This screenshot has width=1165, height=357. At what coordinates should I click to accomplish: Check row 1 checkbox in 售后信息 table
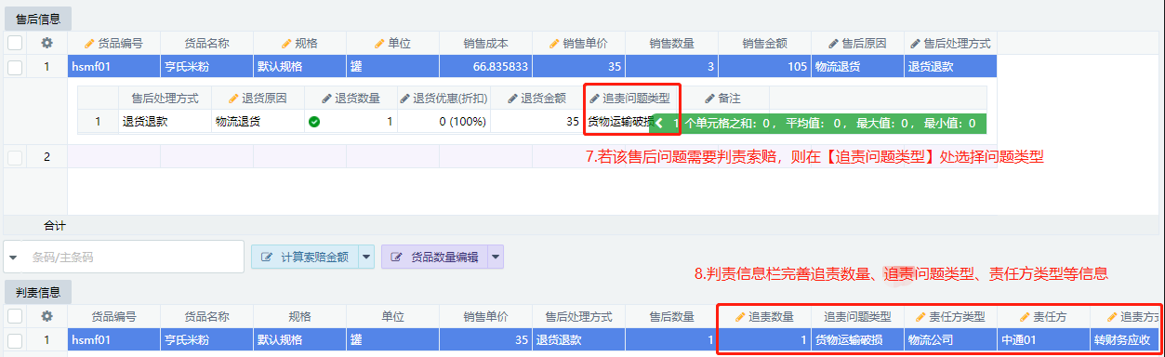[x=15, y=67]
